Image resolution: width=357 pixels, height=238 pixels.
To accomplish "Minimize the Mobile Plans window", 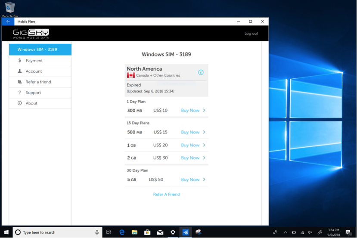I will click(x=239, y=22).
